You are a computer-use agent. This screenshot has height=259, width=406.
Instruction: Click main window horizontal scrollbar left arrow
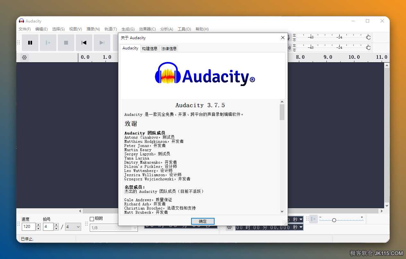point(80,211)
